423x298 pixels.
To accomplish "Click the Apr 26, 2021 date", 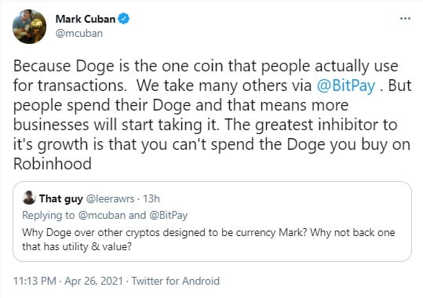I will click(93, 281).
